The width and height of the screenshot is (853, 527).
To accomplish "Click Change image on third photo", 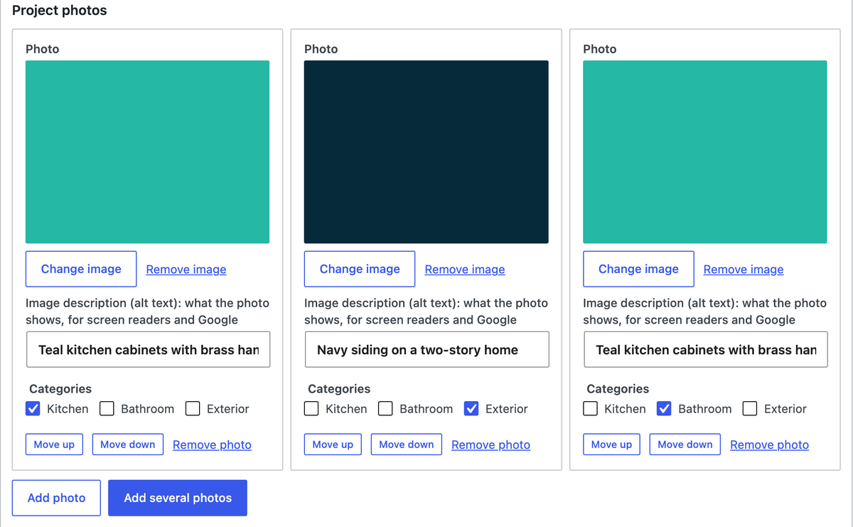I will tap(638, 269).
